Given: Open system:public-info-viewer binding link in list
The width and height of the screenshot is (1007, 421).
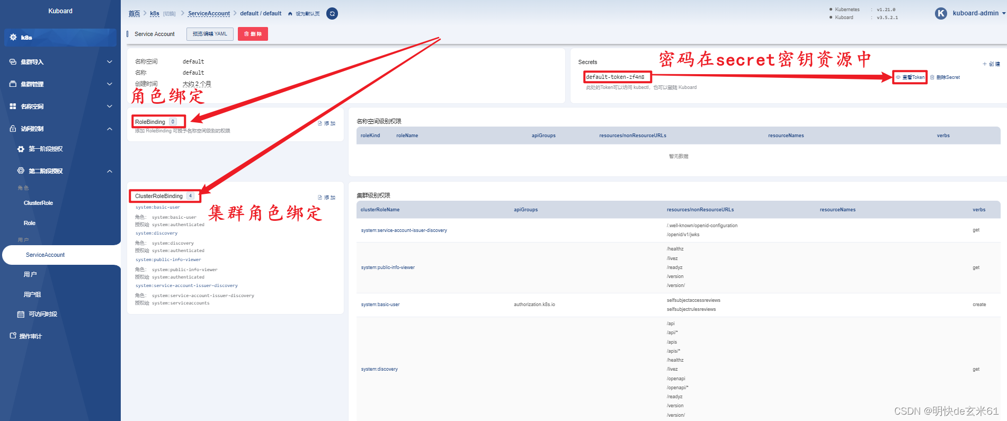Looking at the screenshot, I should (168, 260).
